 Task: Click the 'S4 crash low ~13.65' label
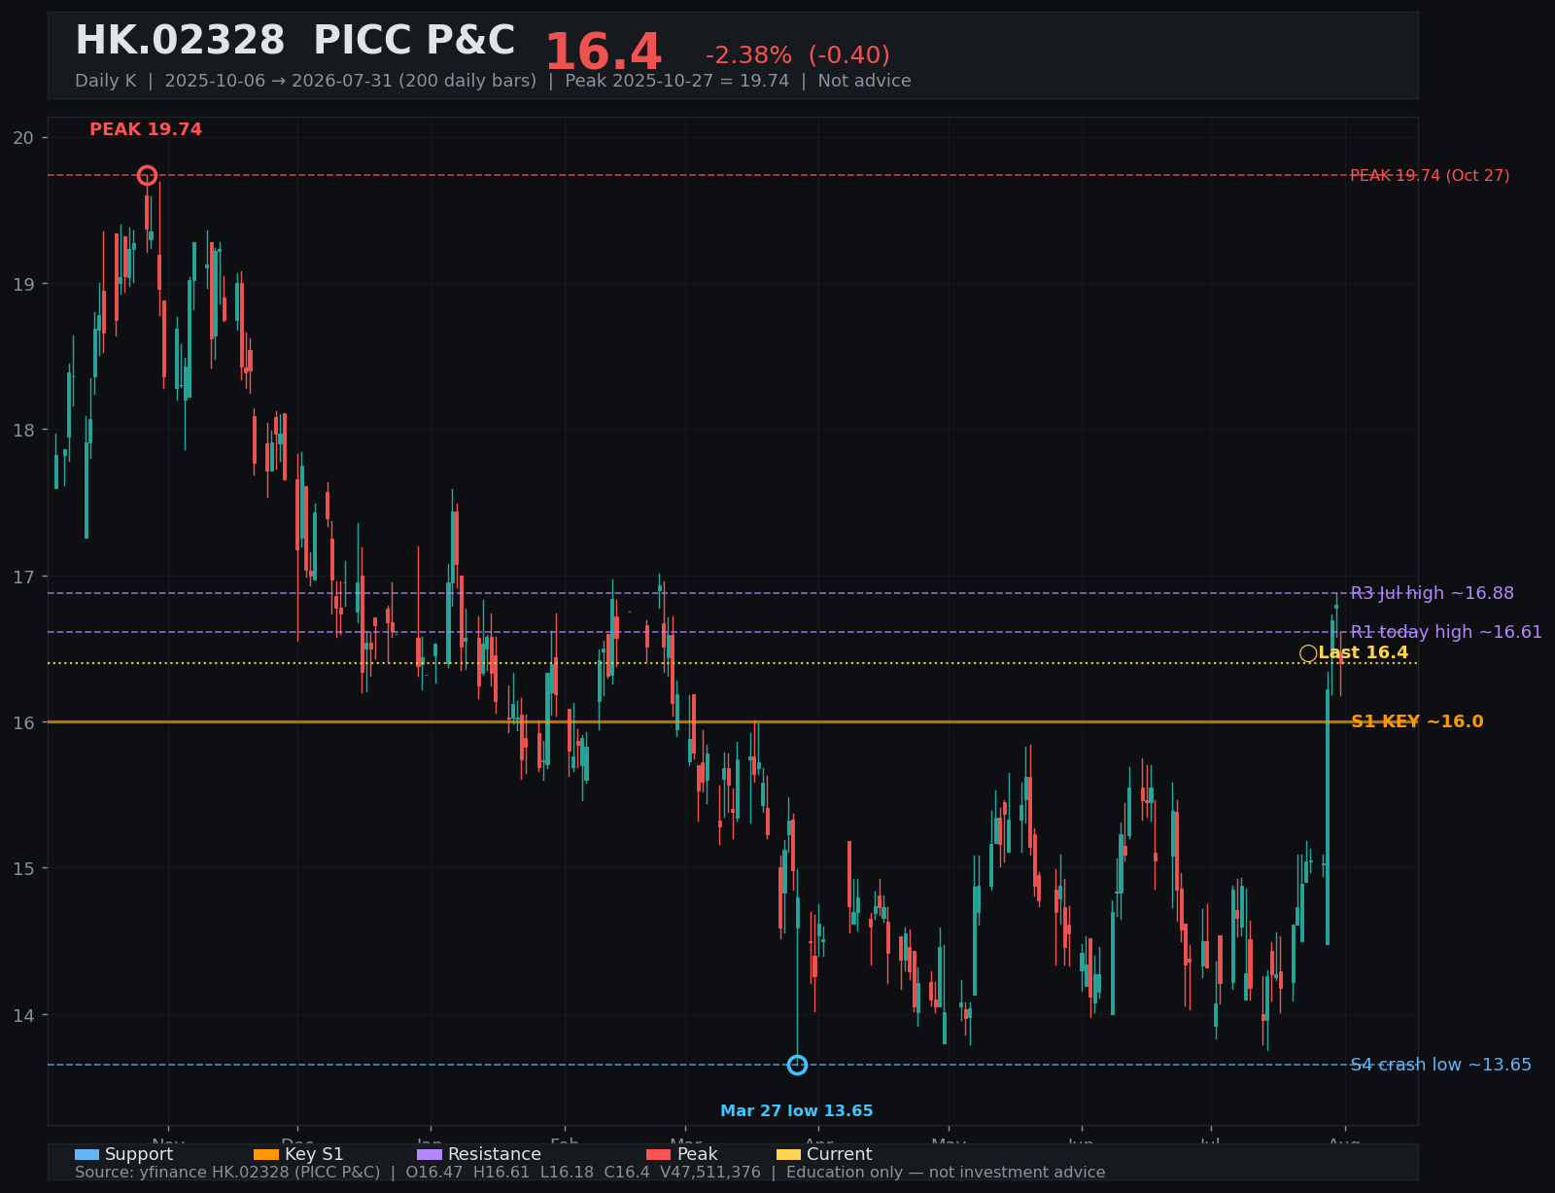pos(1441,1065)
